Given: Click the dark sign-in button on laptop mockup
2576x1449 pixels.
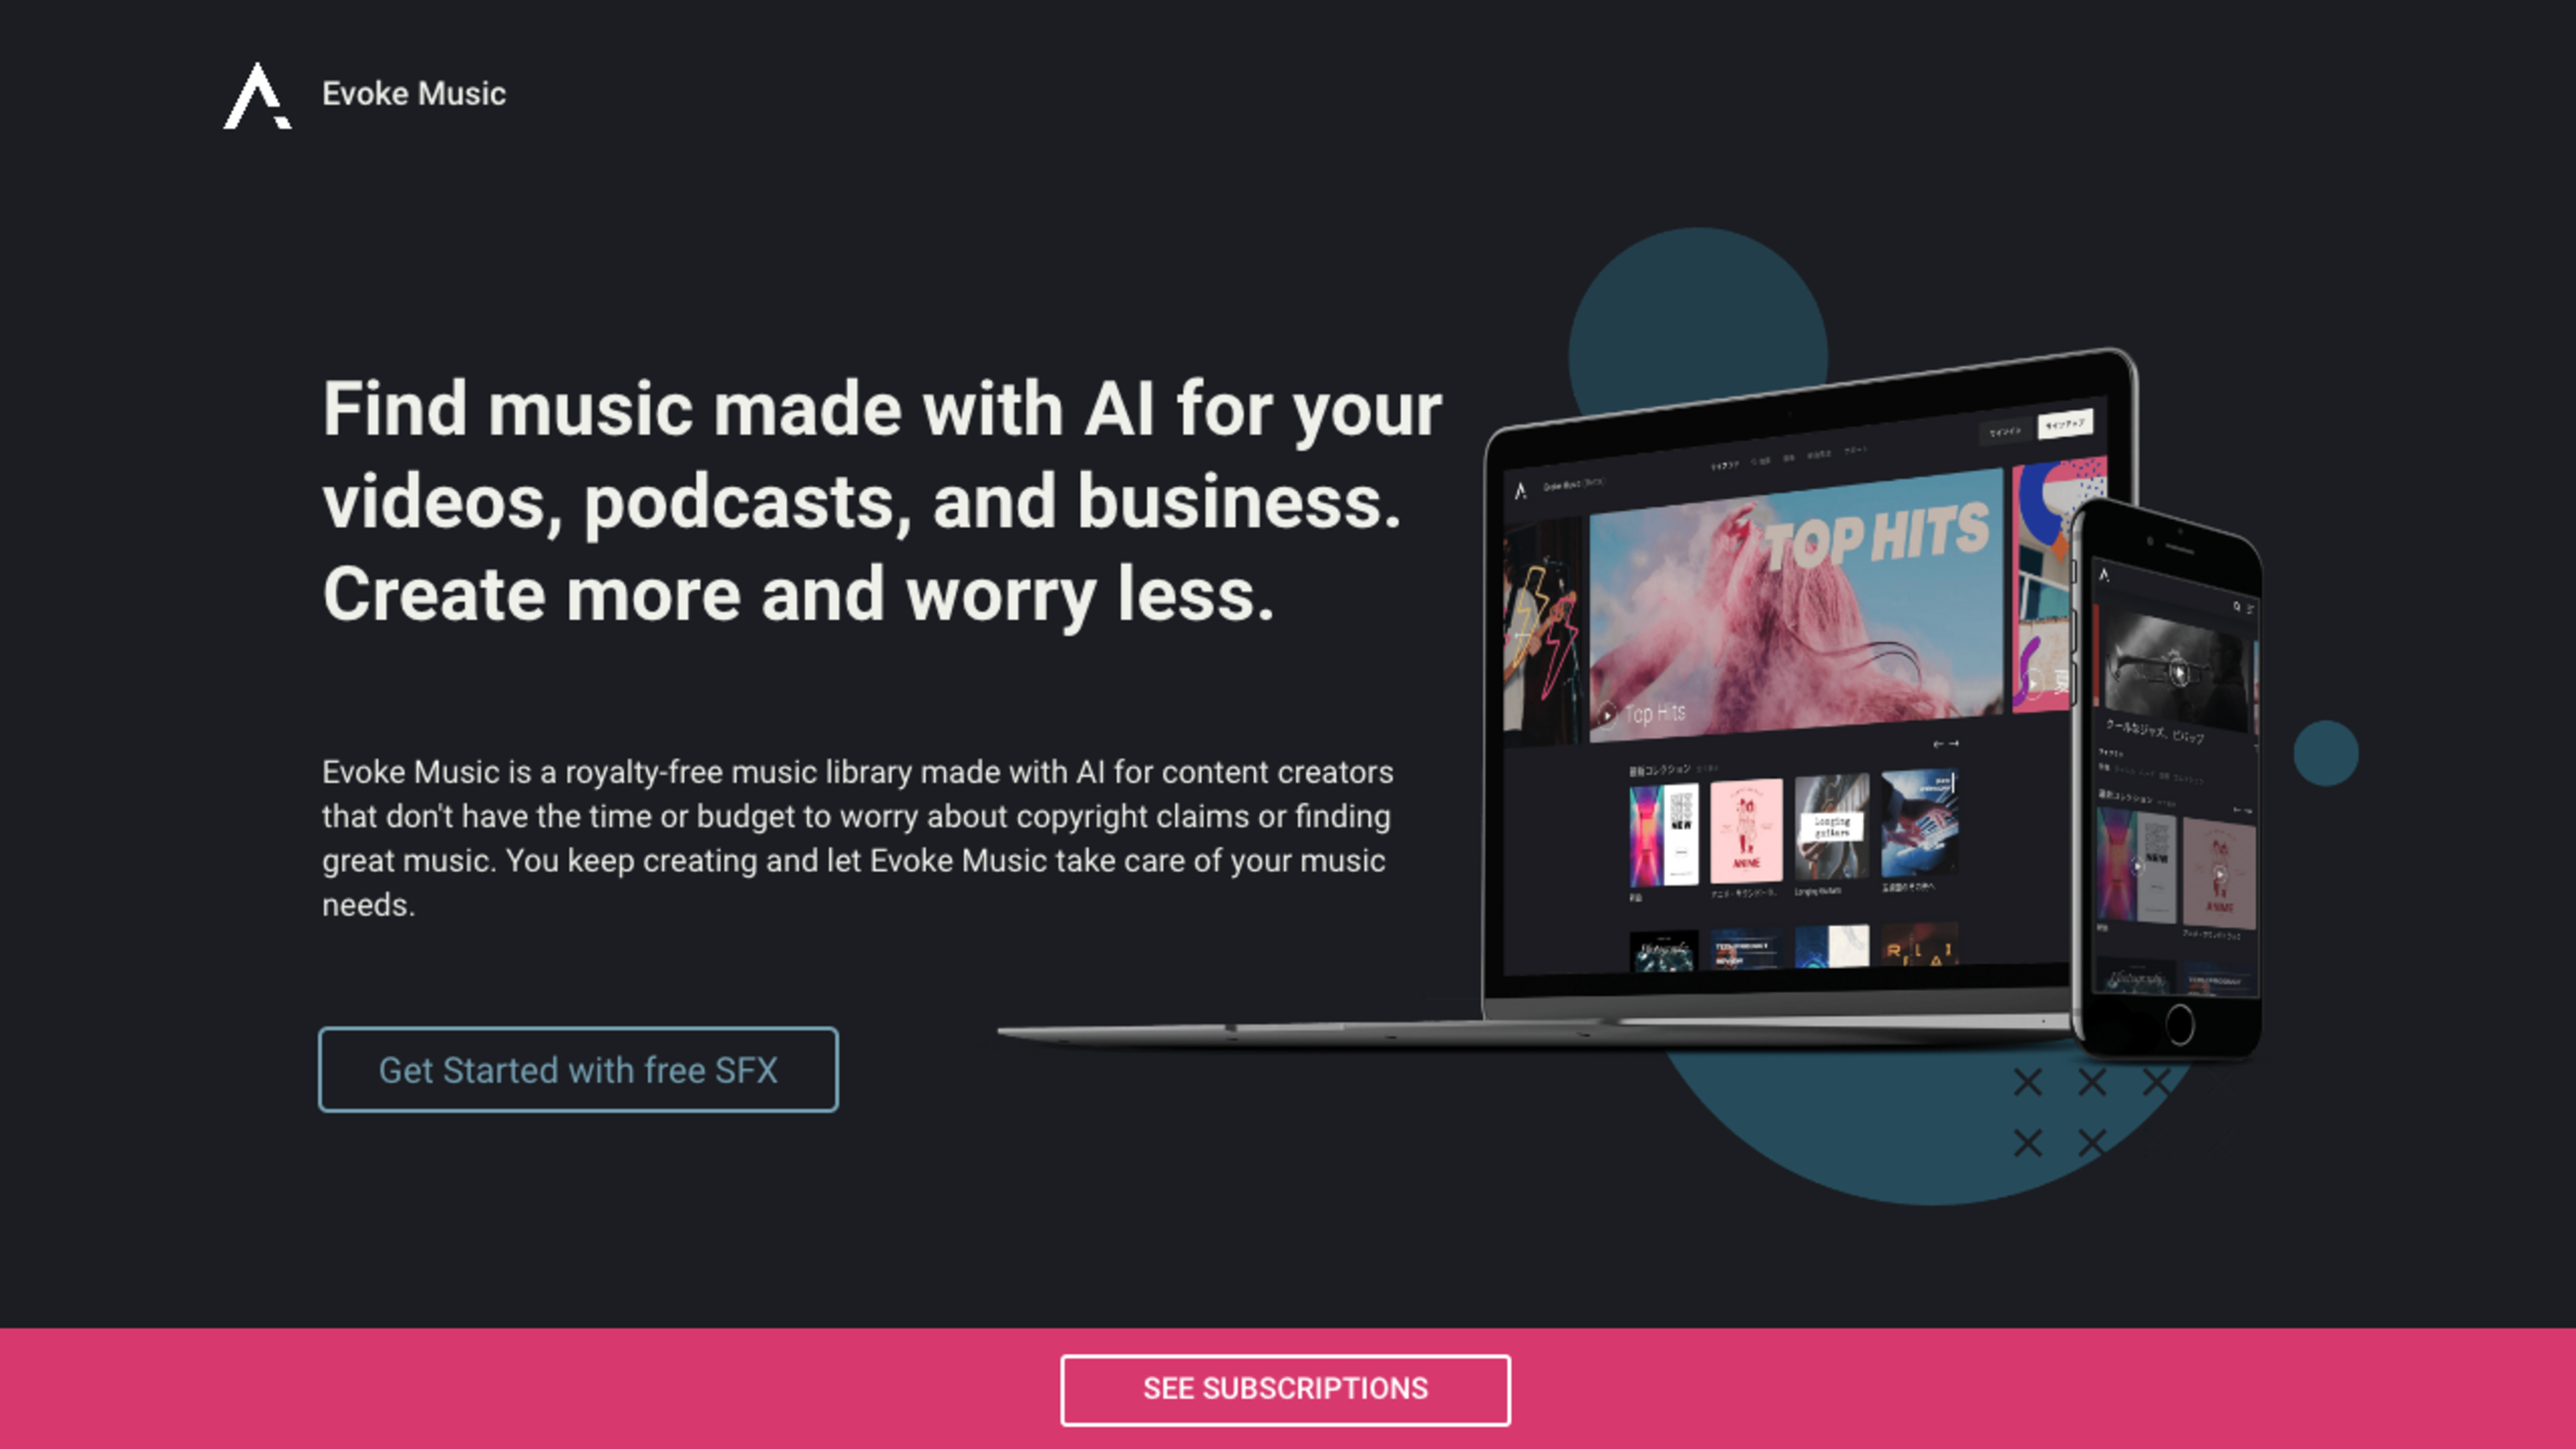Looking at the screenshot, I should pyautogui.click(x=2006, y=432).
